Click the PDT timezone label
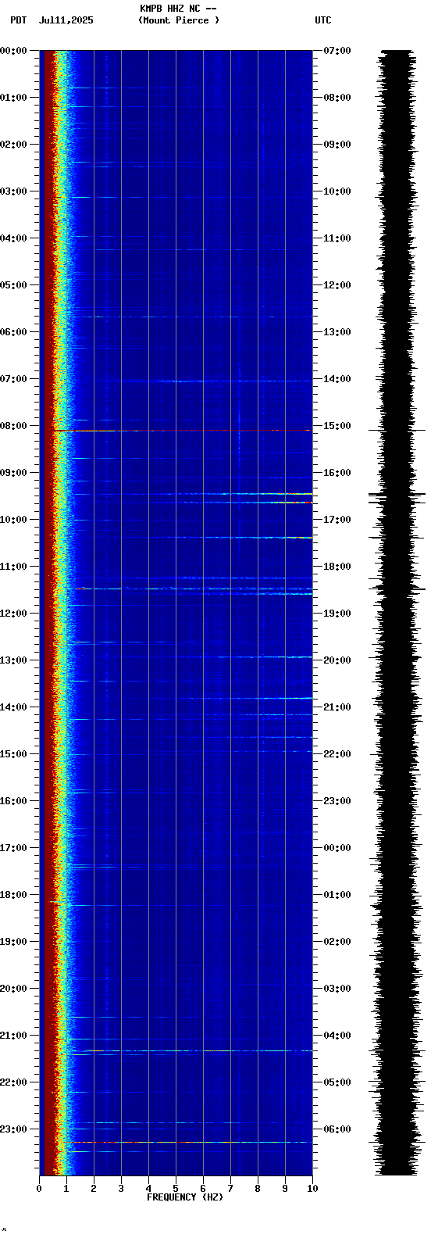This screenshot has height=1238, width=431. pyautogui.click(x=18, y=20)
